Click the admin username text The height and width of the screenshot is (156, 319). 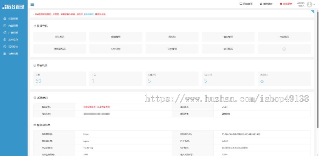[301, 3]
